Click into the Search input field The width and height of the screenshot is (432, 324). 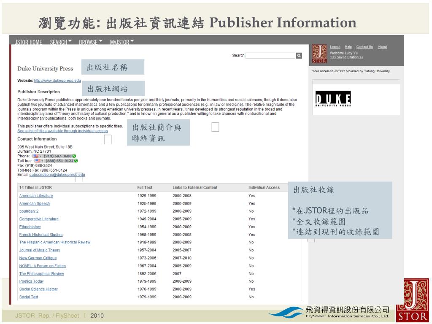pos(270,56)
